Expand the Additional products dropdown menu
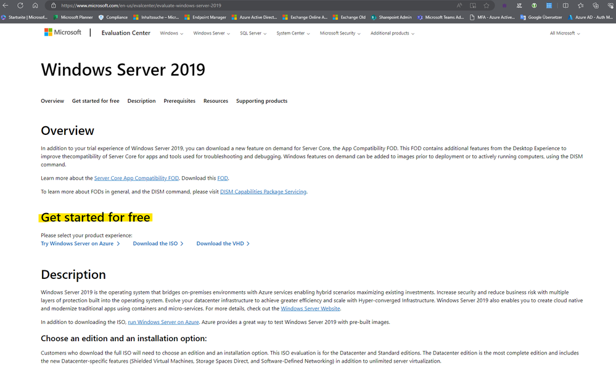Screen dimensions: 616x367 click(392, 33)
